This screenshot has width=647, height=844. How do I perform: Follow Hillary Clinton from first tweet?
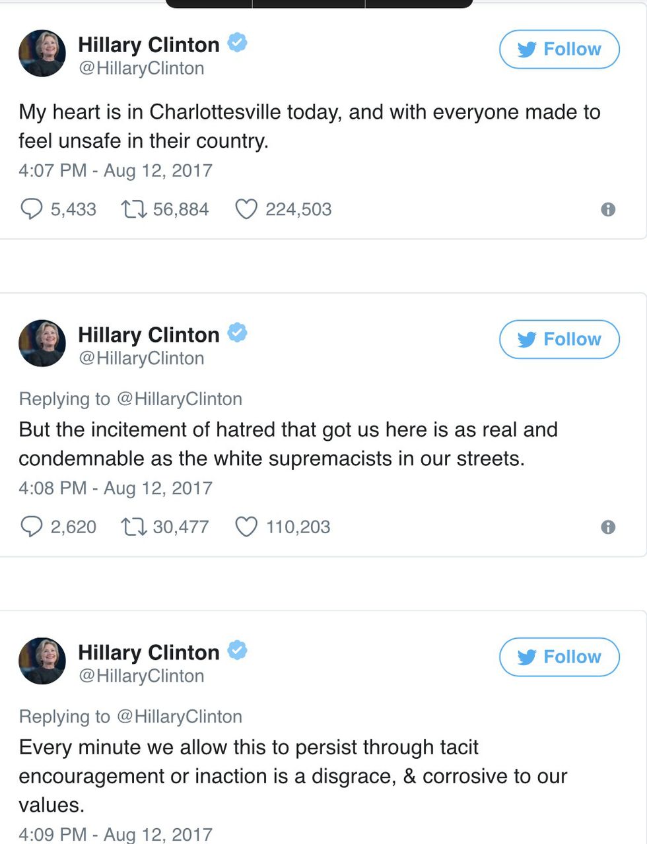(559, 49)
